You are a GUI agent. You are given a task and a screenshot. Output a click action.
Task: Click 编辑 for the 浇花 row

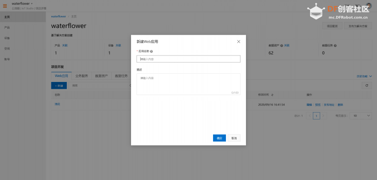coord(309,105)
